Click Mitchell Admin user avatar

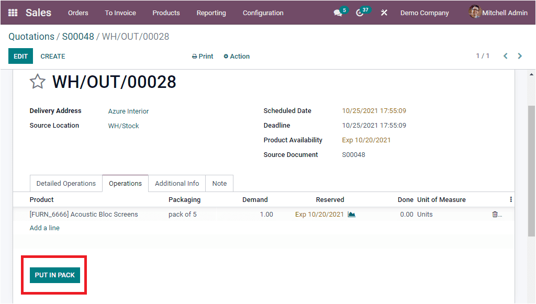(x=475, y=12)
